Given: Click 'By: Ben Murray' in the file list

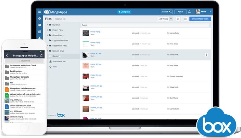Looking at the screenshot, I should [x=173, y=98].
